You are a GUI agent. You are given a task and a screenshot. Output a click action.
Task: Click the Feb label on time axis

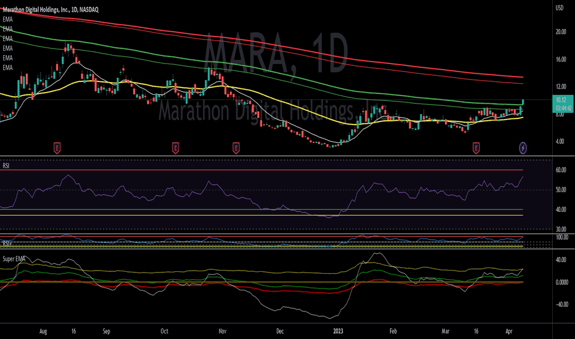[393, 332]
